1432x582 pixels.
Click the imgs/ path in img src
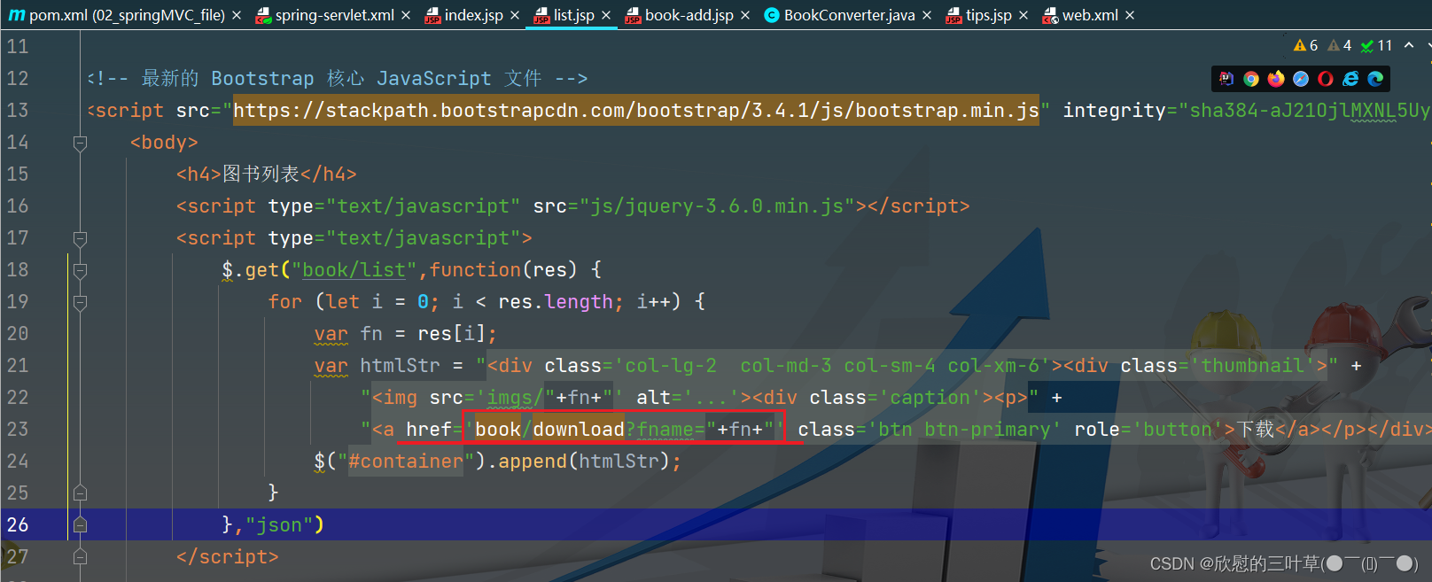coord(516,398)
